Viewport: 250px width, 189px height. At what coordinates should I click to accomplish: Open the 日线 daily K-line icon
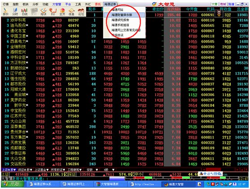coord(24,12)
